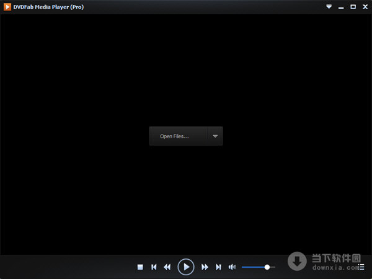Close the DVDFab Media Player window
The image size is (372, 279).
pyautogui.click(x=365, y=7)
